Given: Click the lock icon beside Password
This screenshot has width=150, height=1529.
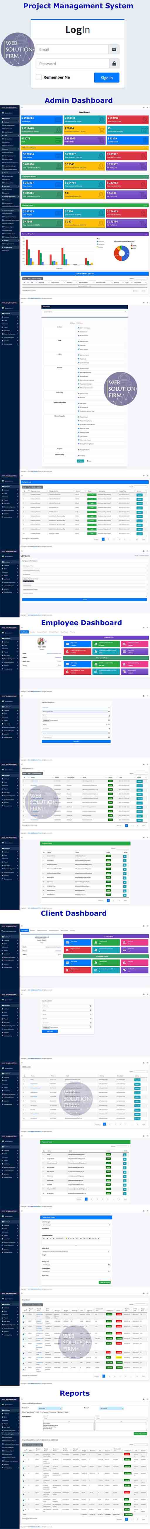Looking at the screenshot, I should pos(114,64).
